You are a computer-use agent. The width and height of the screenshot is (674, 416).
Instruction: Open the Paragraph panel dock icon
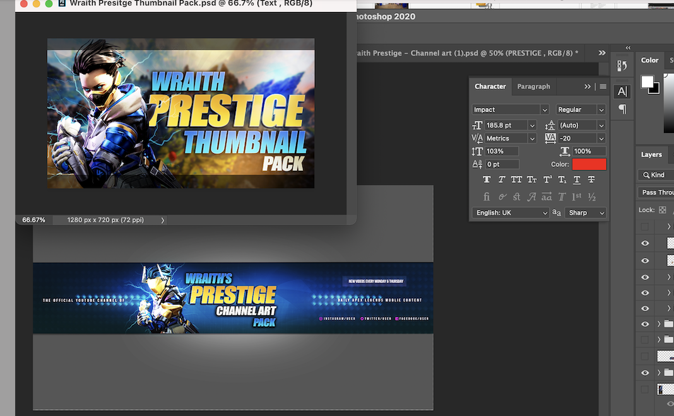(x=622, y=109)
